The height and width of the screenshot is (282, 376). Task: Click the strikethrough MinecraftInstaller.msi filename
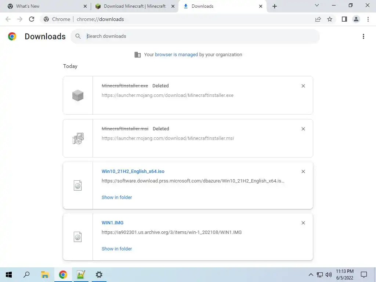tap(125, 129)
